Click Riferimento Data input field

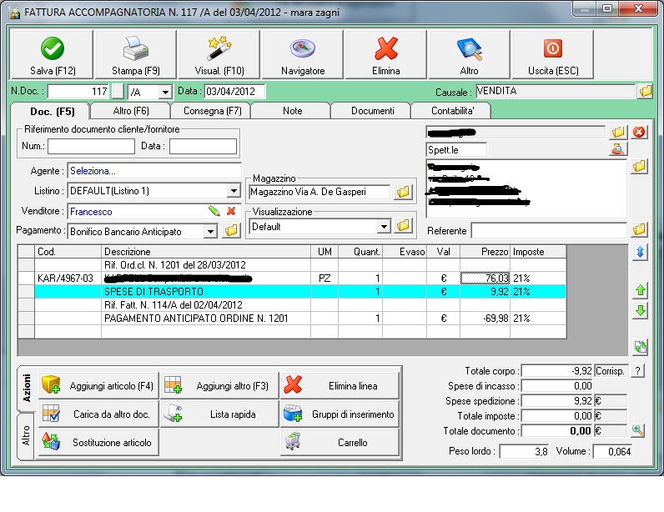203,146
